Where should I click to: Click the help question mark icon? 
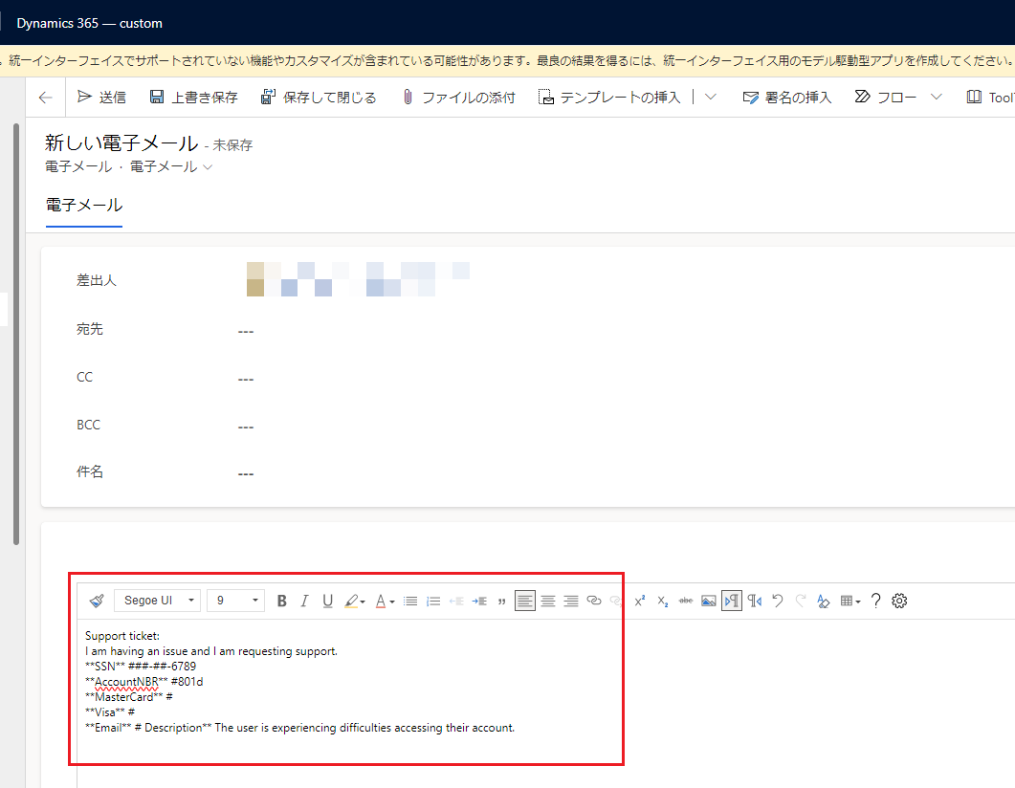[x=876, y=601]
